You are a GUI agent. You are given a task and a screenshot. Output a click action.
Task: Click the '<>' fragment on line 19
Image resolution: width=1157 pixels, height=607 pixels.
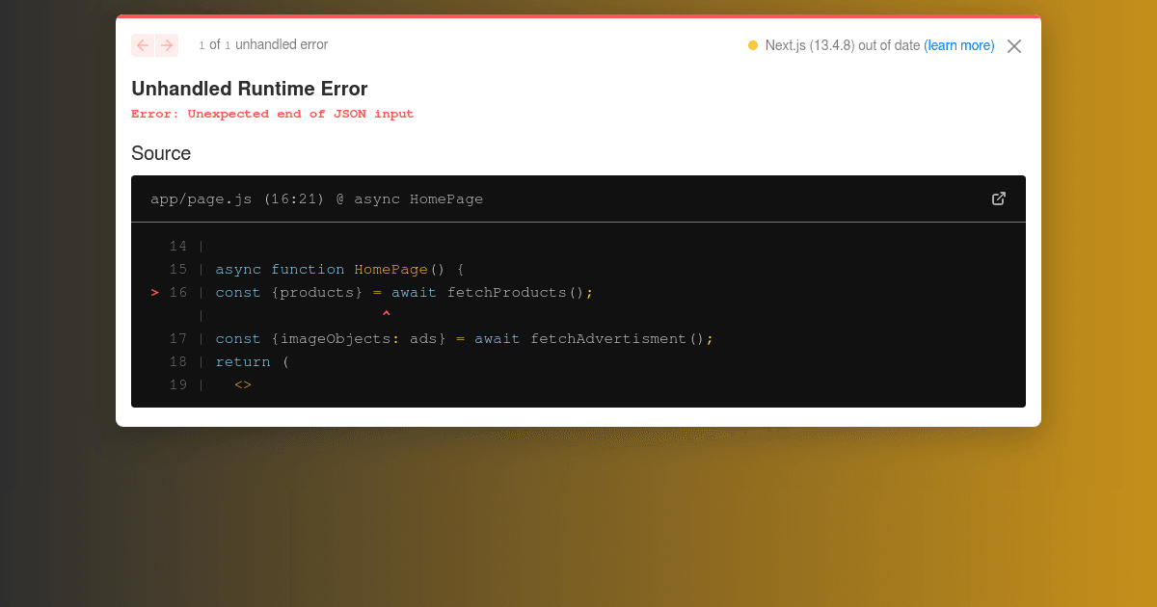[243, 384]
